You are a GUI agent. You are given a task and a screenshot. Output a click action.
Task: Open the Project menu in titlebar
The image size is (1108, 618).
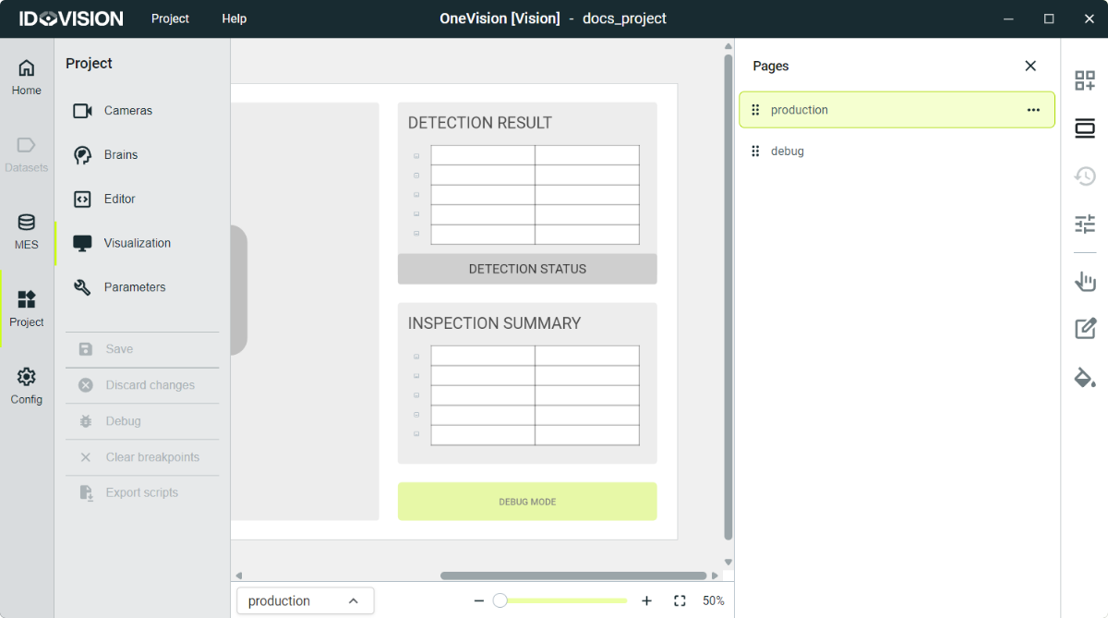(x=169, y=18)
